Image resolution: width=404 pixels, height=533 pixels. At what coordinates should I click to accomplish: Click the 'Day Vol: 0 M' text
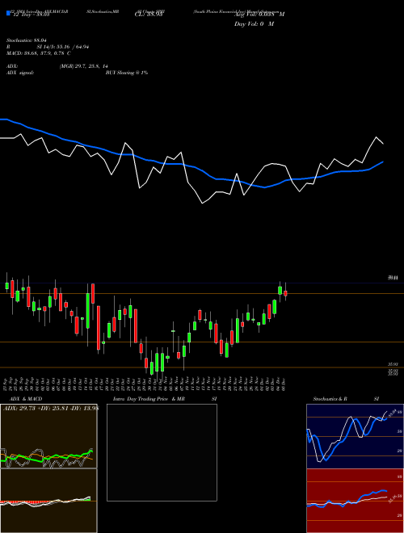tap(254, 24)
